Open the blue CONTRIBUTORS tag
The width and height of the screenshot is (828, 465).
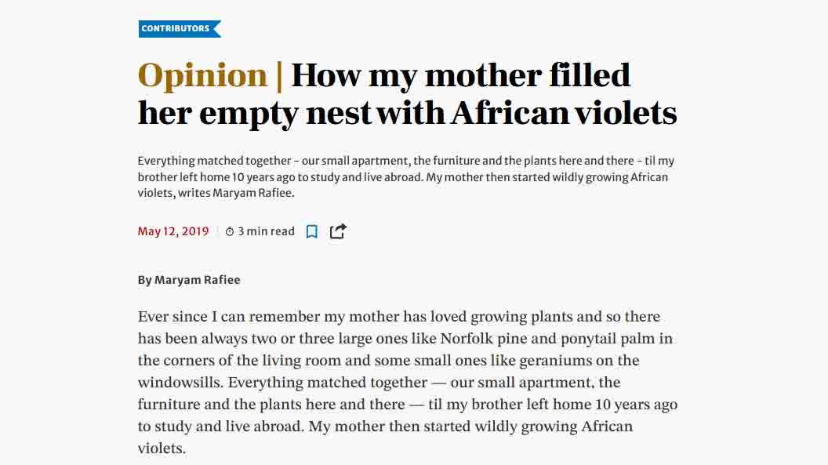pyautogui.click(x=180, y=28)
